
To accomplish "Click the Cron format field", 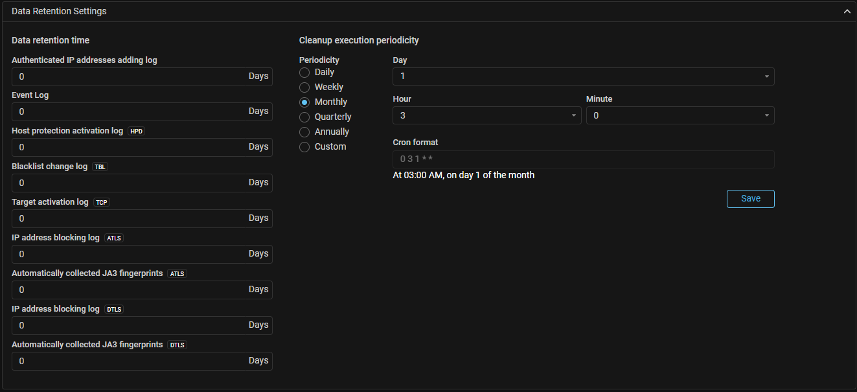I will click(x=583, y=159).
